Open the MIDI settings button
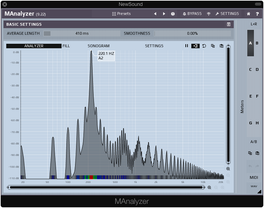264x208 pixels. coord(254,177)
